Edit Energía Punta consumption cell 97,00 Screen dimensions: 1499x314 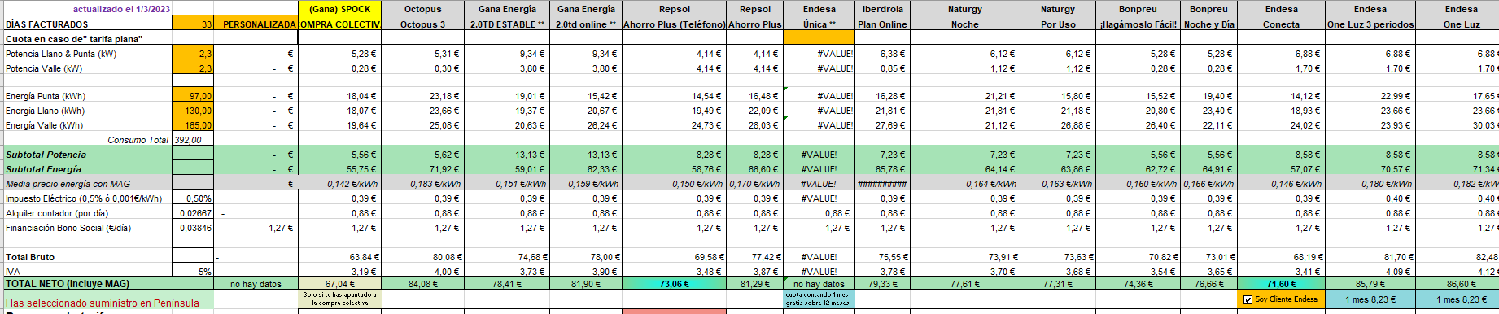coord(193,96)
